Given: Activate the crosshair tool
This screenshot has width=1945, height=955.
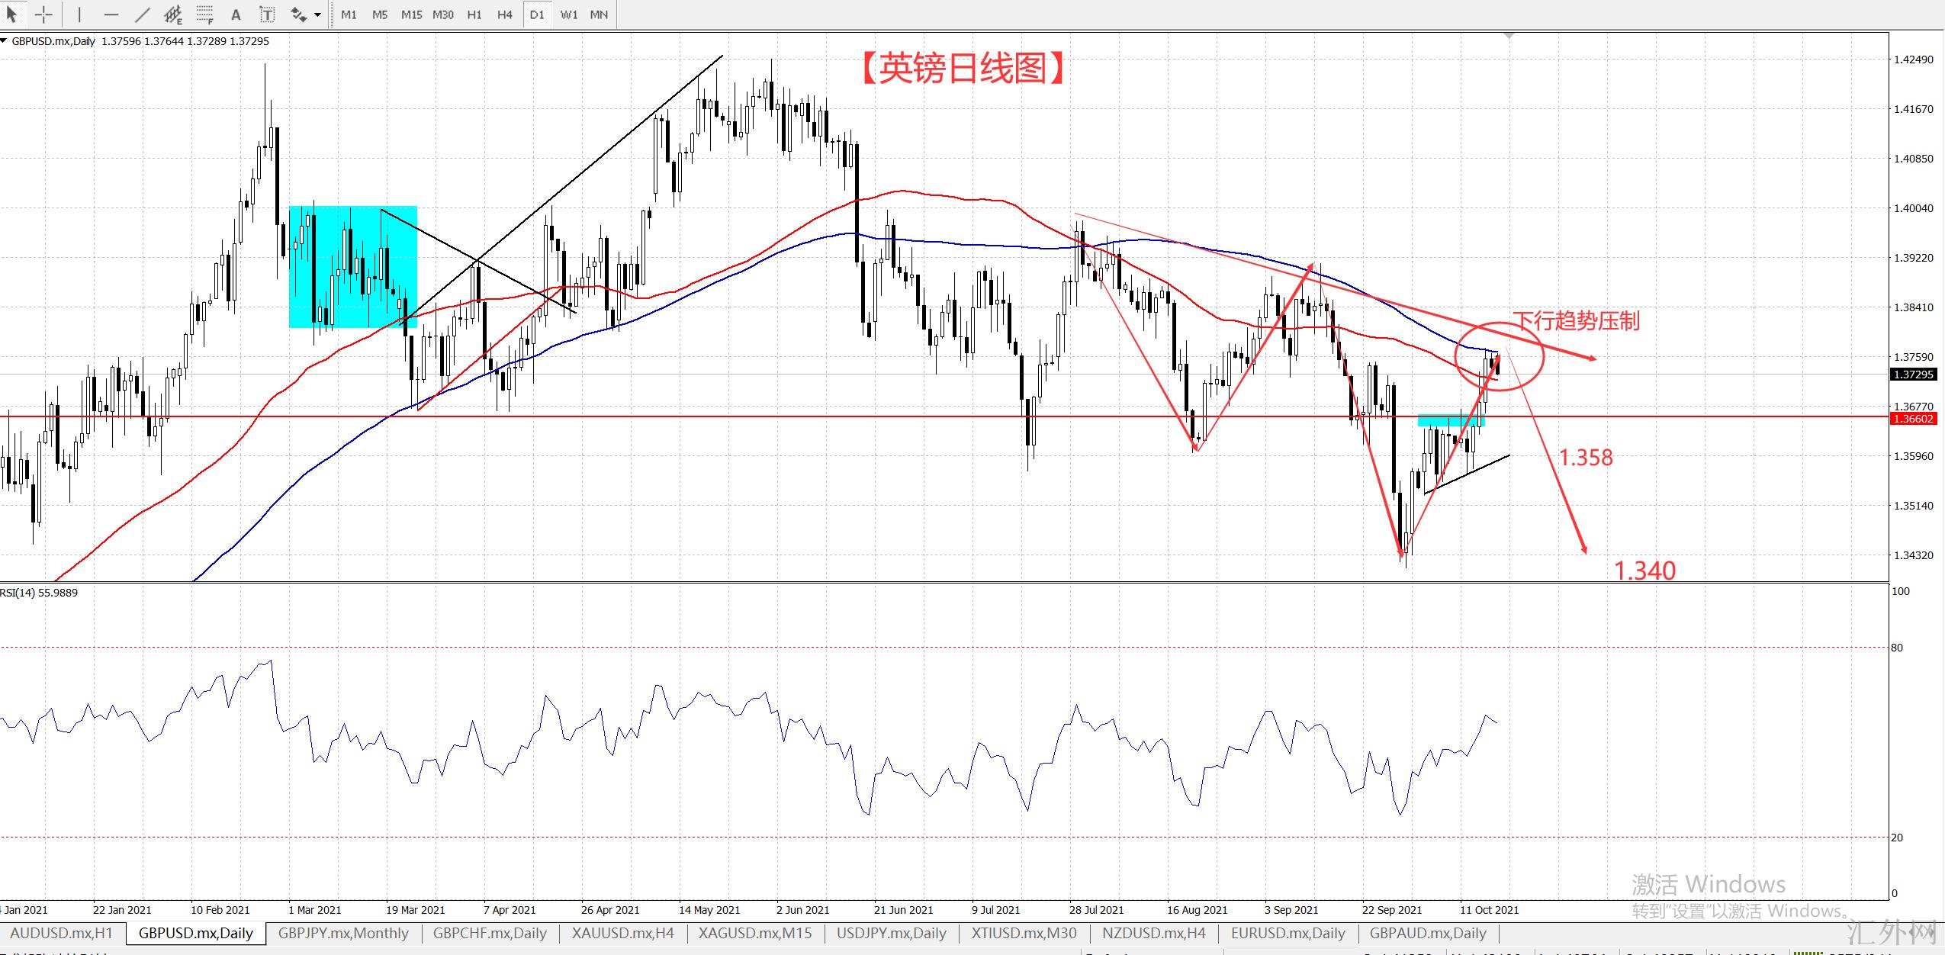Looking at the screenshot, I should coord(43,14).
